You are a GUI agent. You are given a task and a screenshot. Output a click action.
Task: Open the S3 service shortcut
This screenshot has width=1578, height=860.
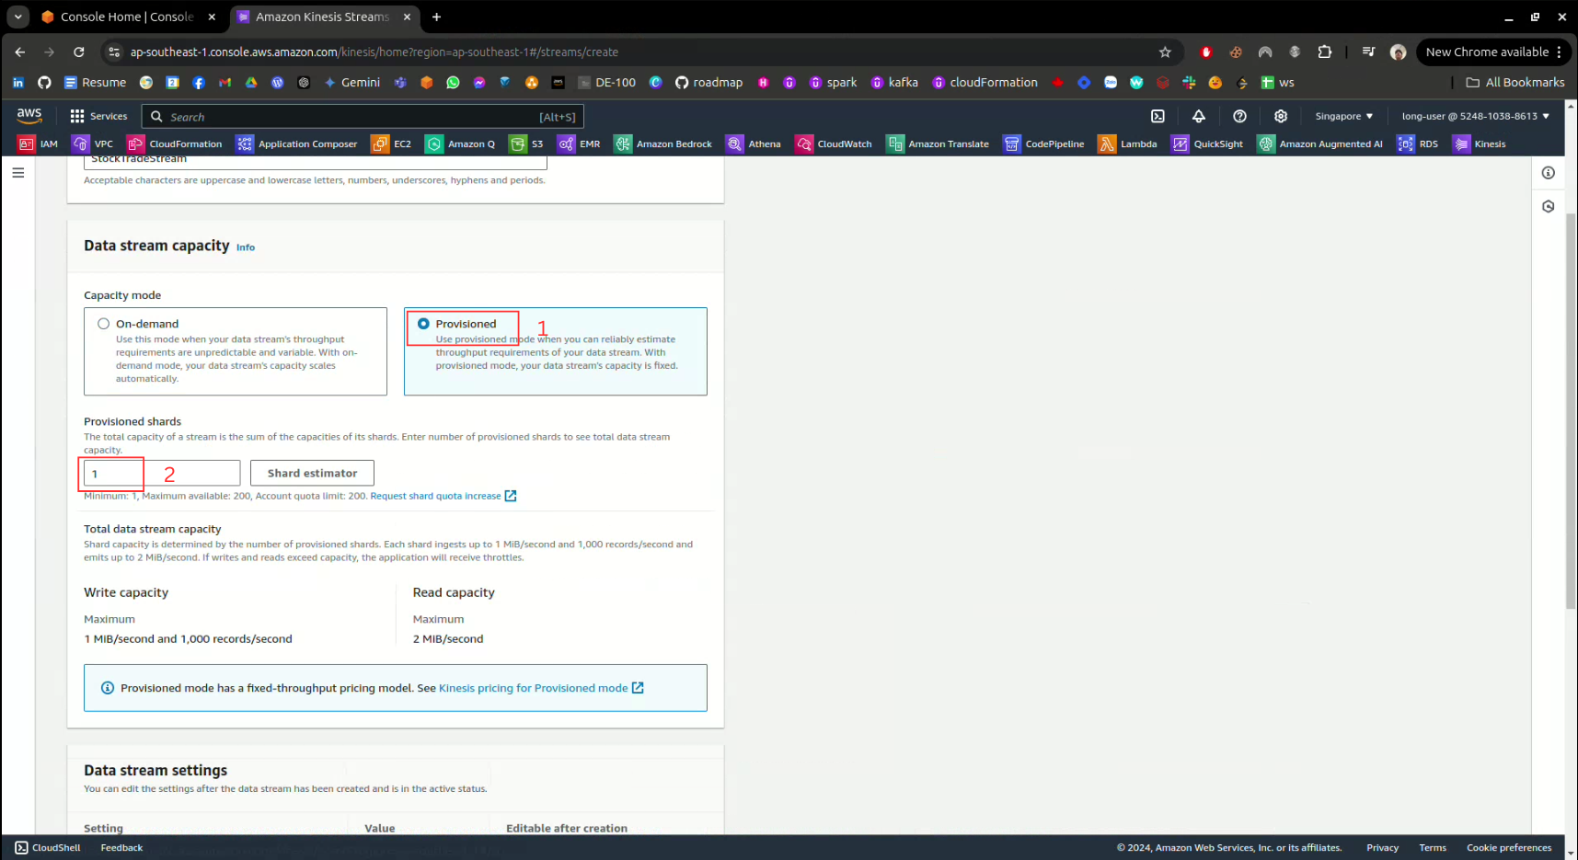tap(527, 144)
